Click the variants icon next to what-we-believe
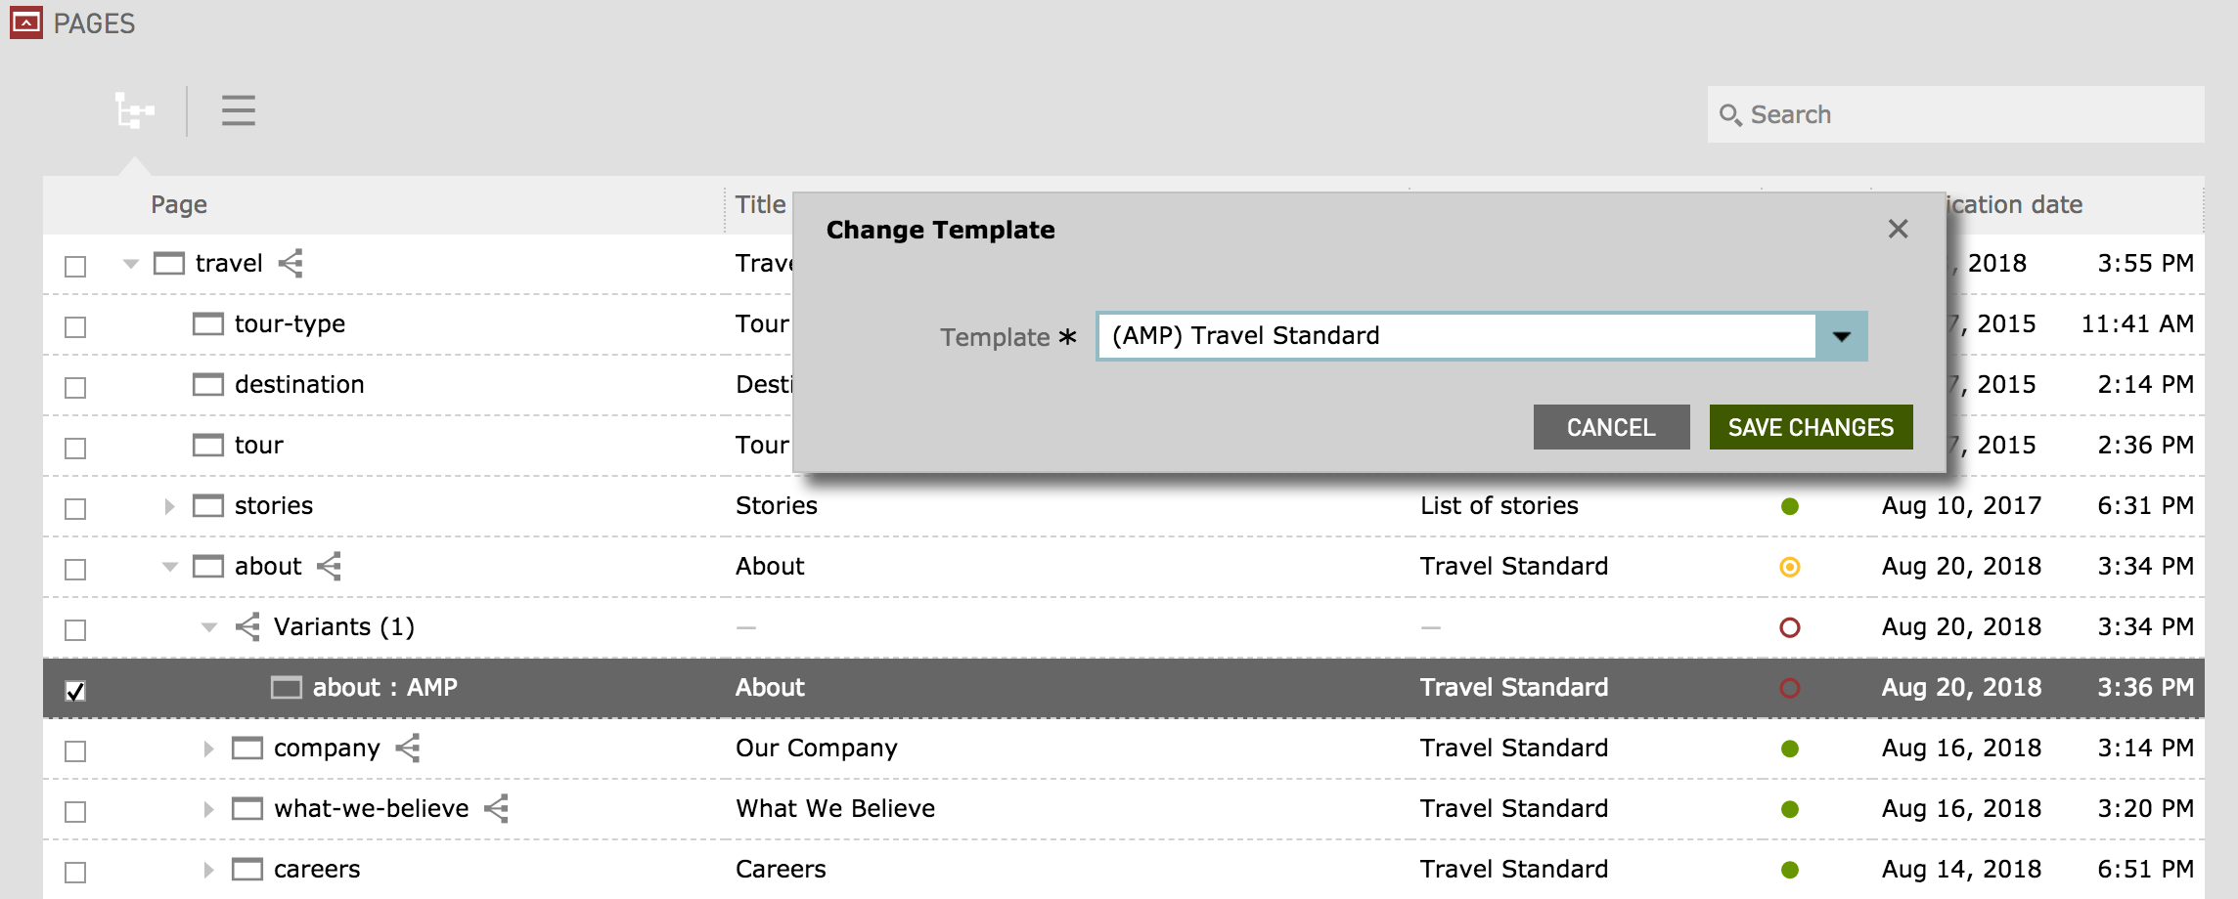The image size is (2238, 899). (x=496, y=808)
